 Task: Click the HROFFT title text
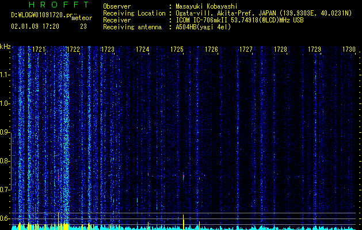tap(59, 5)
